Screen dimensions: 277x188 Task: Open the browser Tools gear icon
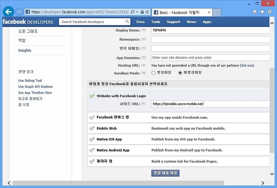270,12
